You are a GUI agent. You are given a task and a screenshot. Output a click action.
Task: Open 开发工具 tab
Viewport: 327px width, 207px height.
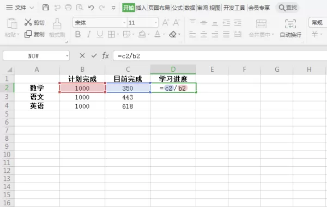point(234,8)
